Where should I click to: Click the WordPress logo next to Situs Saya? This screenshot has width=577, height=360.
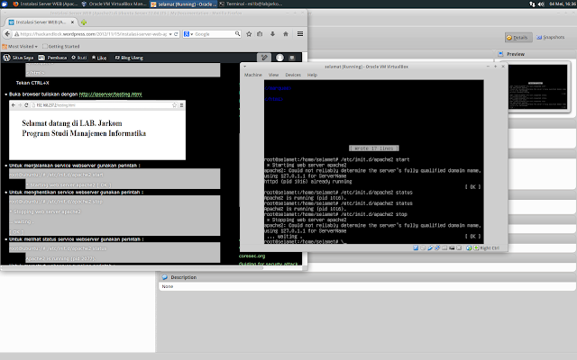5,57
